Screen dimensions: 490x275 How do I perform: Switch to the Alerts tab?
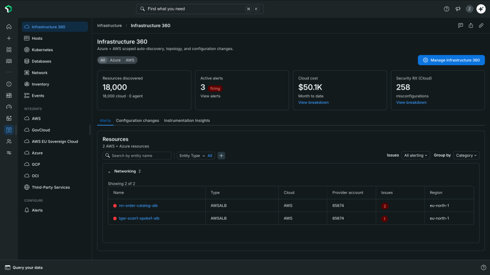tap(105, 120)
